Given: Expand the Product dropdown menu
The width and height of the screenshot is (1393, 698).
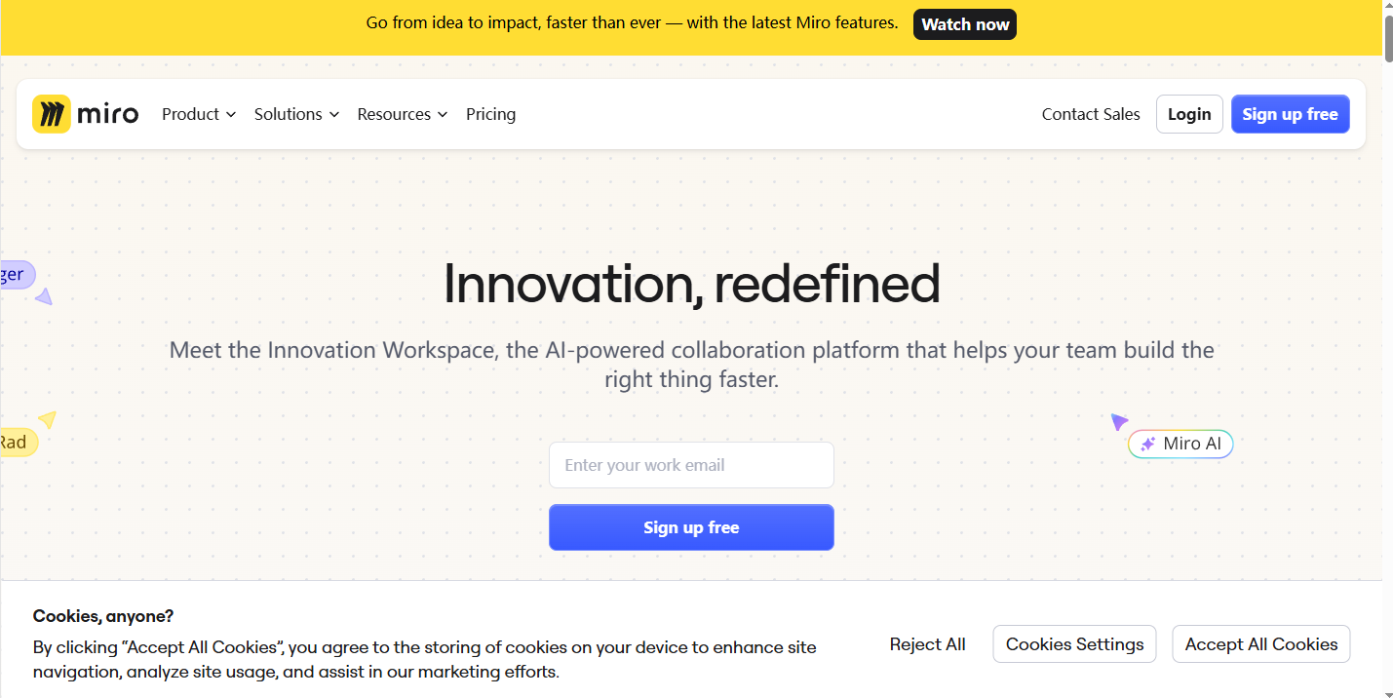Looking at the screenshot, I should click(x=199, y=114).
